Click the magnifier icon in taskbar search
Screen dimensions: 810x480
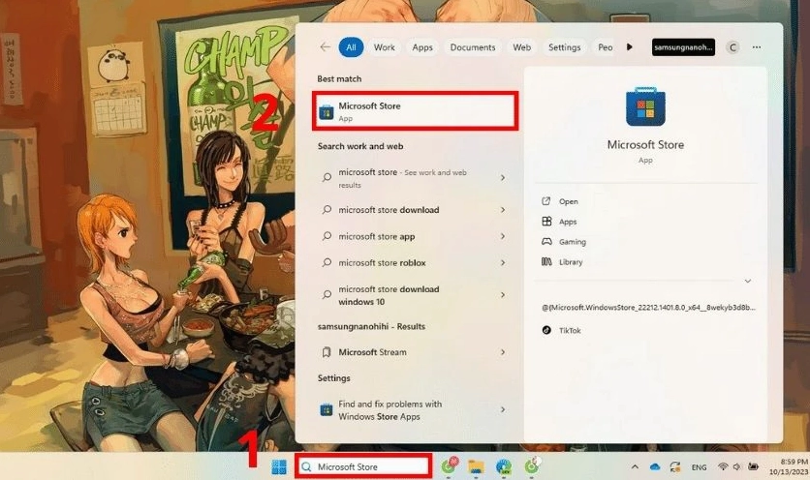306,467
